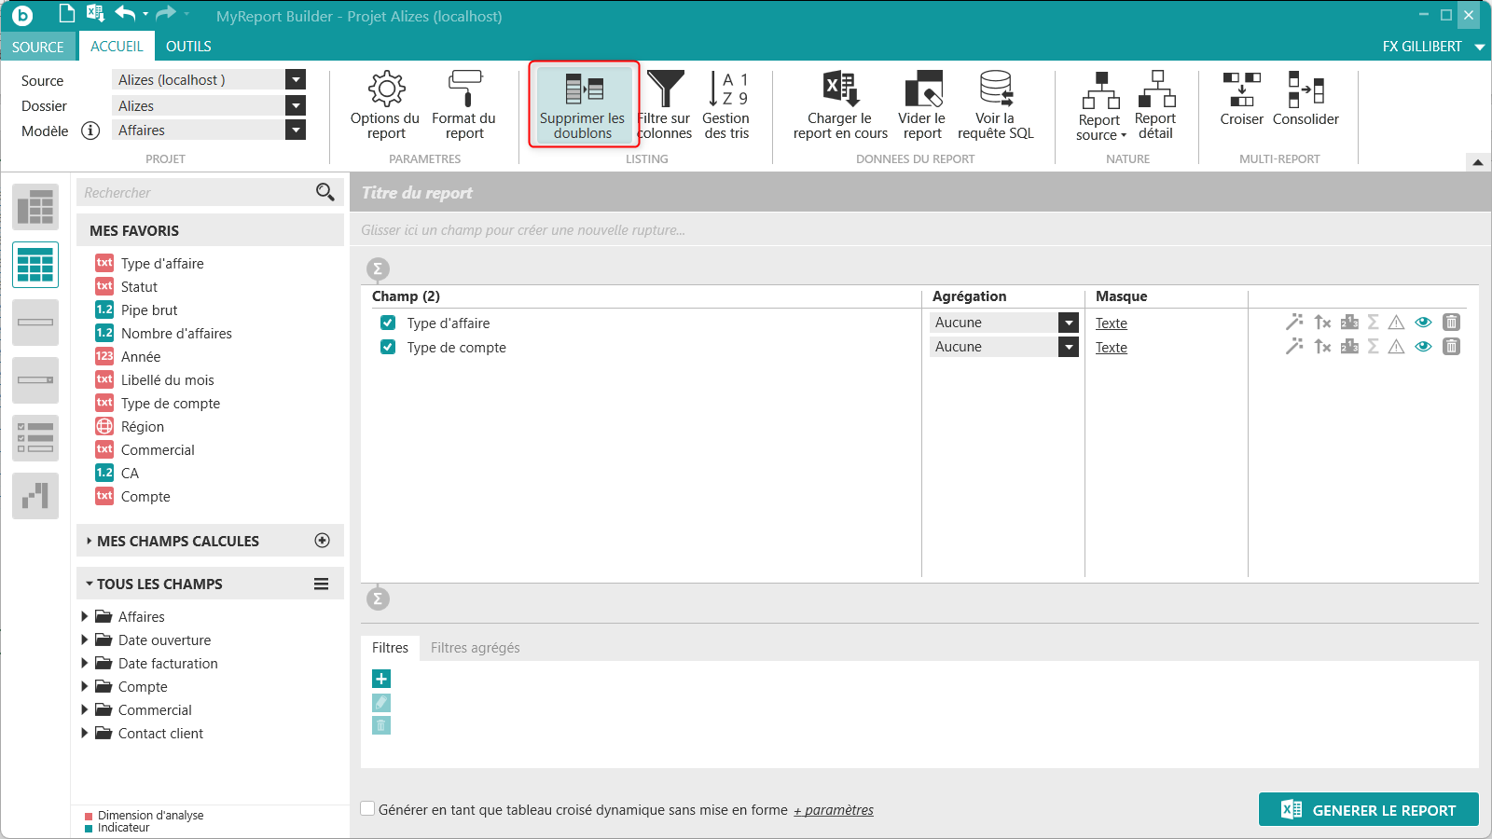
Task: Click the Rechercher search field
Action: pyautogui.click(x=196, y=193)
